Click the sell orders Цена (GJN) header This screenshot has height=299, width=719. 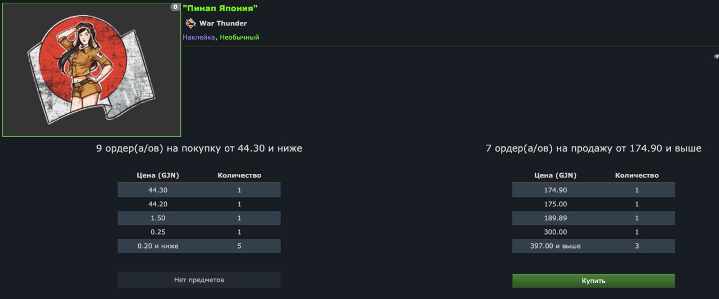click(x=556, y=176)
